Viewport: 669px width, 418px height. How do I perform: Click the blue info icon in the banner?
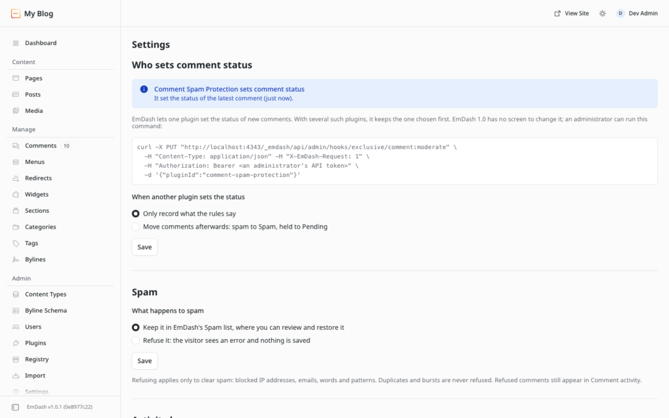click(144, 89)
